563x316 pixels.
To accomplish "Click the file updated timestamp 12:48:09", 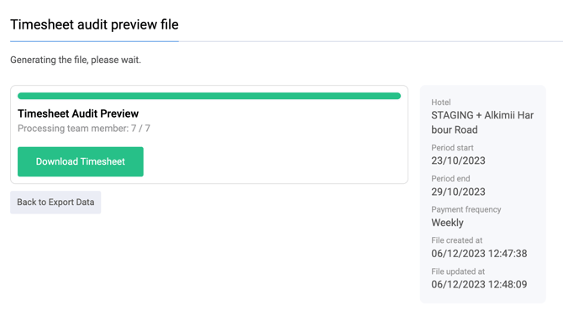I will pos(479,284).
